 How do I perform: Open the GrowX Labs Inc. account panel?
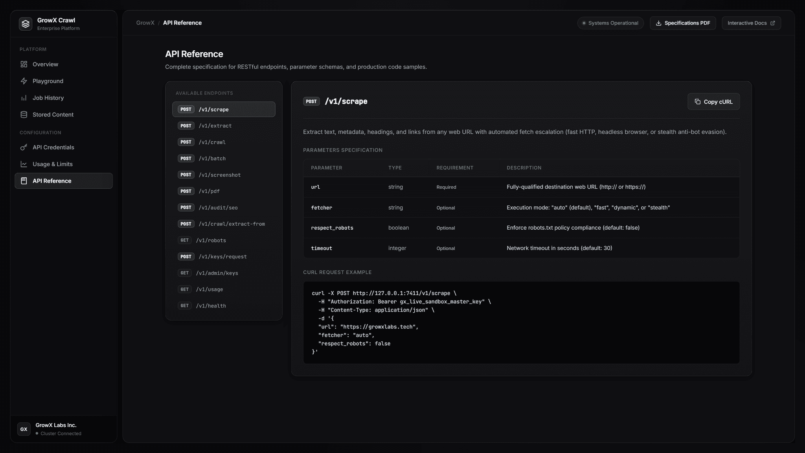pos(64,429)
